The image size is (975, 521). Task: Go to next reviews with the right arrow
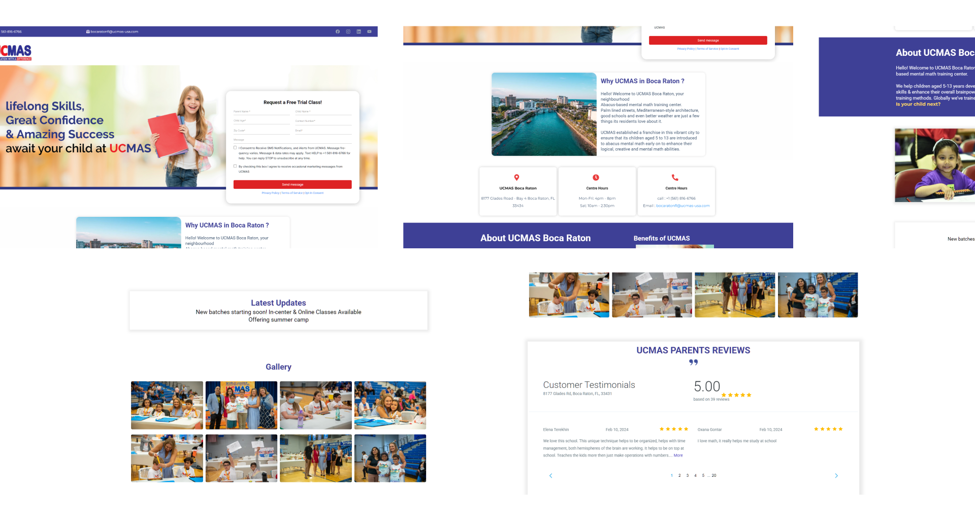pos(836,476)
